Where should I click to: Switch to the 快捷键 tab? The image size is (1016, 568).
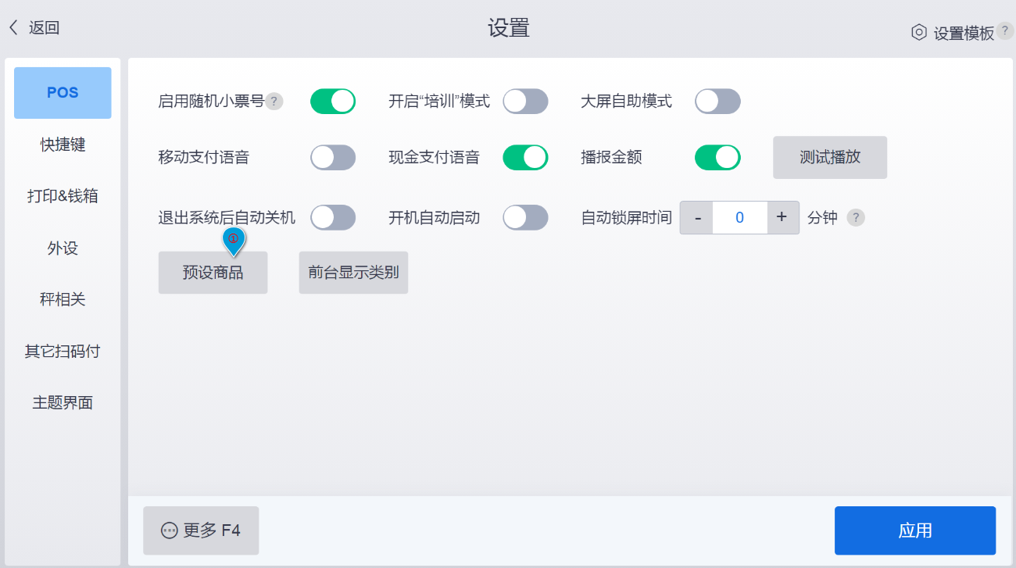(63, 145)
